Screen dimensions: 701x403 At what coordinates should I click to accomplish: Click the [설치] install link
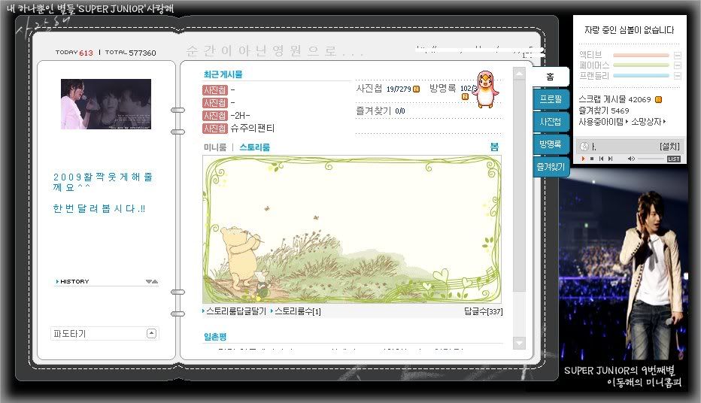(x=669, y=146)
